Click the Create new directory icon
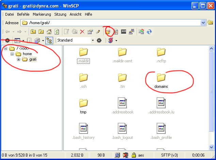The height and width of the screenshot is (160, 216). pos(109,32)
